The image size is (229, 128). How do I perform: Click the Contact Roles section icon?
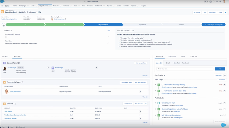coord(4,63)
